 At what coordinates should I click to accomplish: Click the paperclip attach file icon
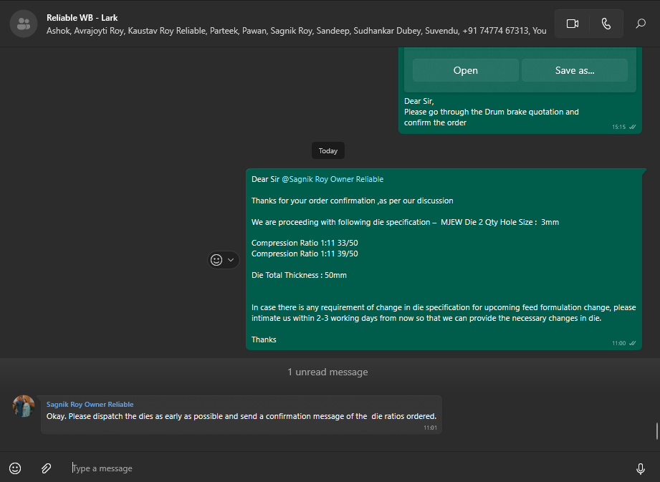pyautogui.click(x=46, y=468)
